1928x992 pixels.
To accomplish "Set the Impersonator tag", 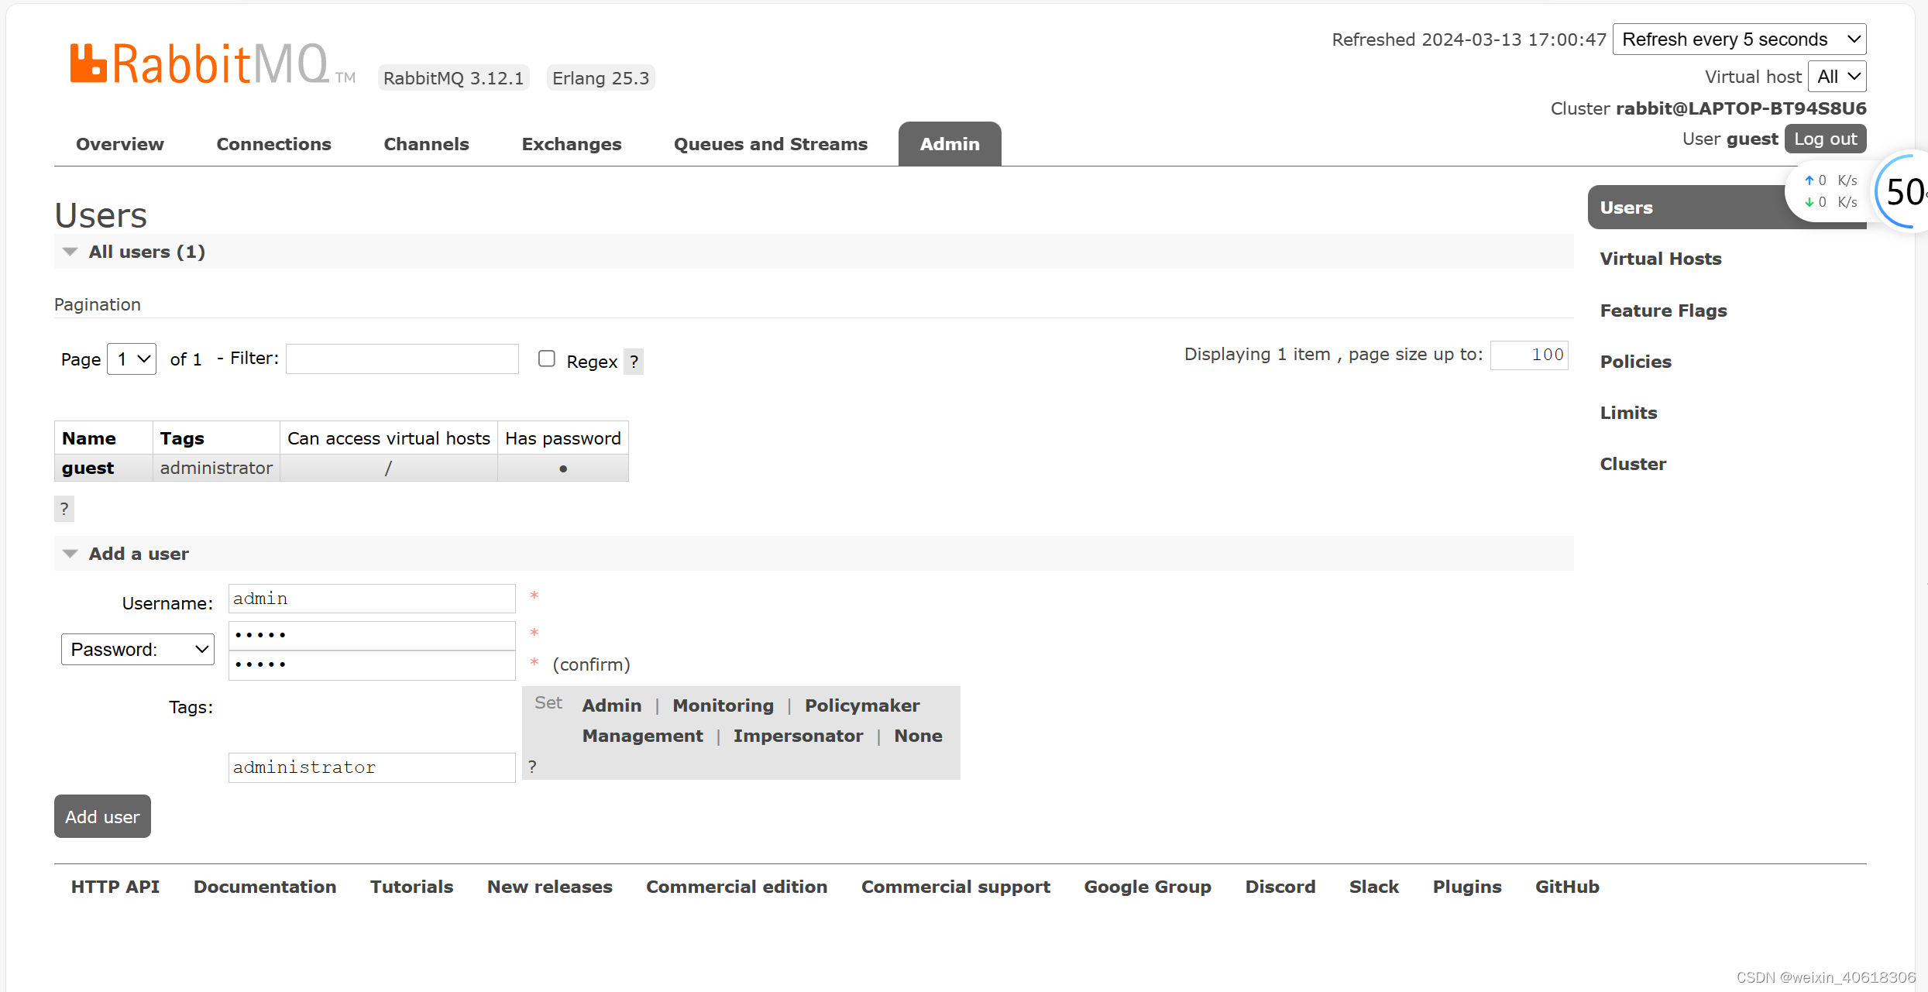I will coord(798,736).
